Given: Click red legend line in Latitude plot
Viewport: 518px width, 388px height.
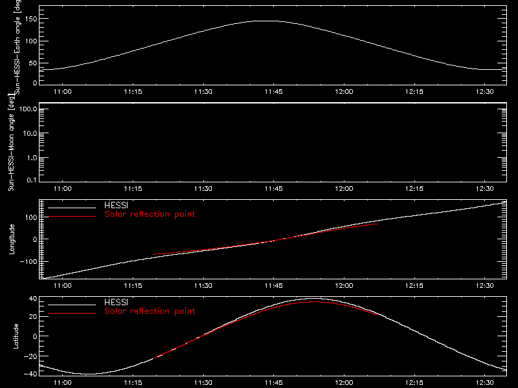Looking at the screenshot, I should point(72,313).
